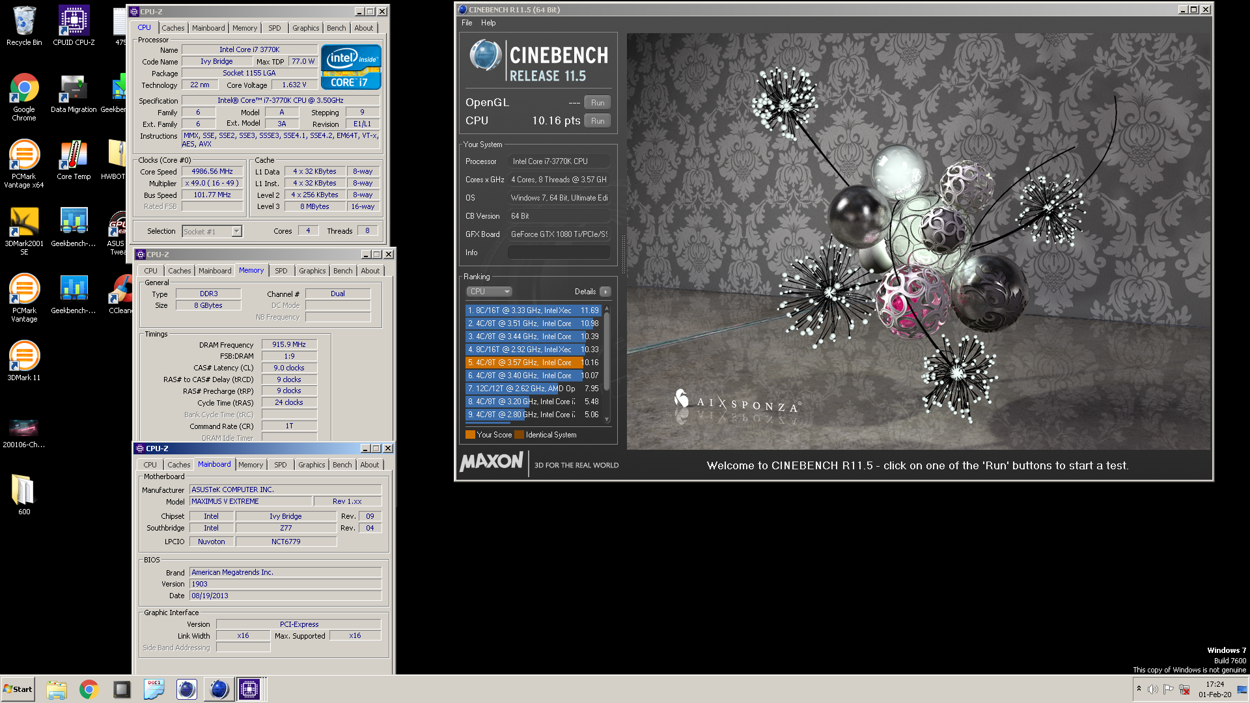The width and height of the screenshot is (1250, 703).
Task: Open the Geekbench icon beside 3DMark2001 SE
Action: (x=74, y=228)
